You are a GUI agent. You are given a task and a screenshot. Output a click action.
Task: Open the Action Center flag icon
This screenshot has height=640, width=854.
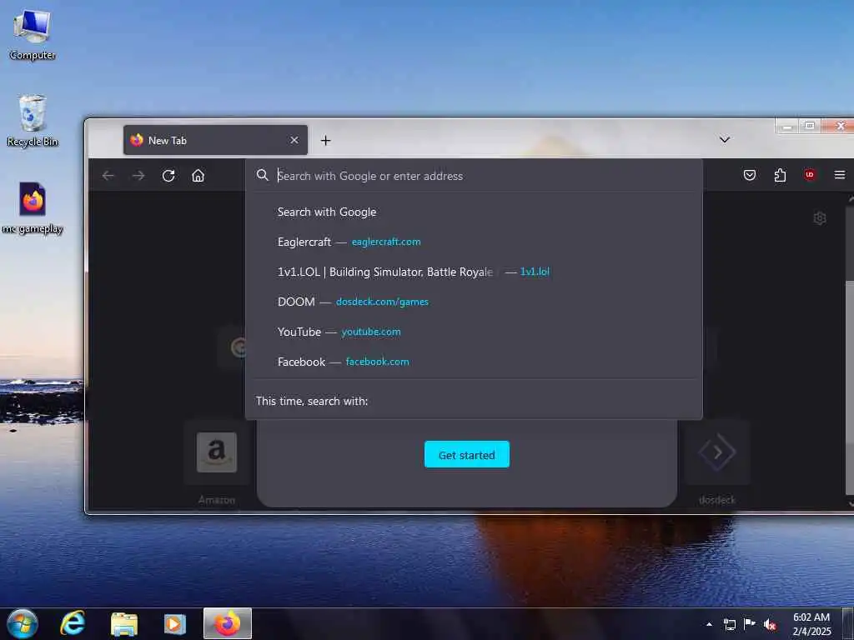click(750, 623)
